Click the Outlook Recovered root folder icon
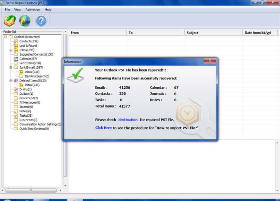Image resolution: width=280 pixels, height=201 pixels. [x=11, y=37]
